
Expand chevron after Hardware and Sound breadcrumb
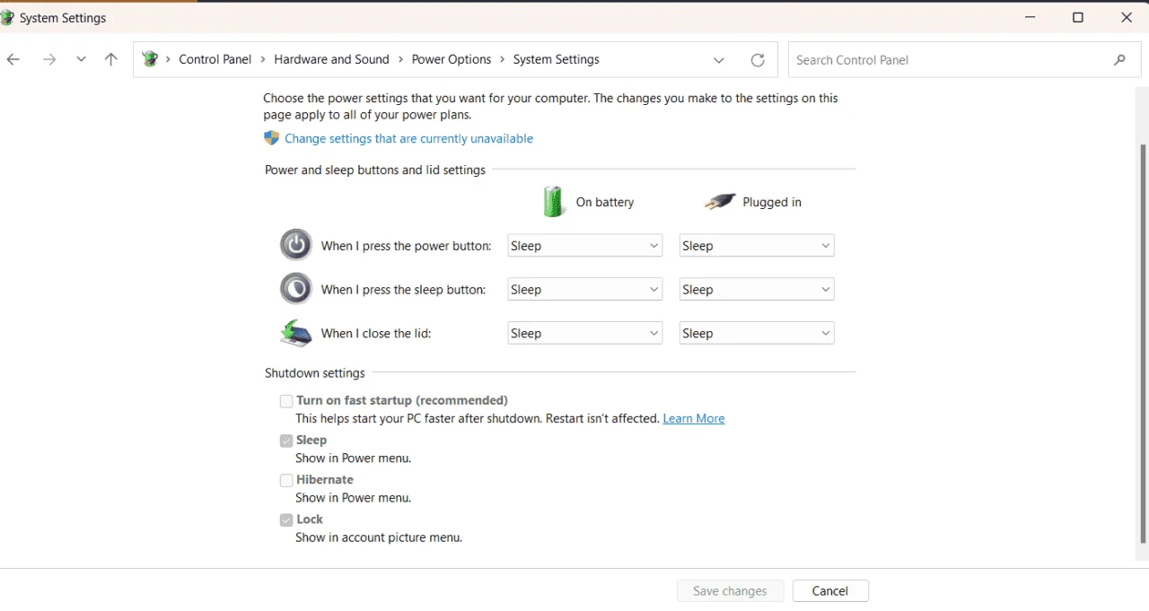click(x=400, y=59)
